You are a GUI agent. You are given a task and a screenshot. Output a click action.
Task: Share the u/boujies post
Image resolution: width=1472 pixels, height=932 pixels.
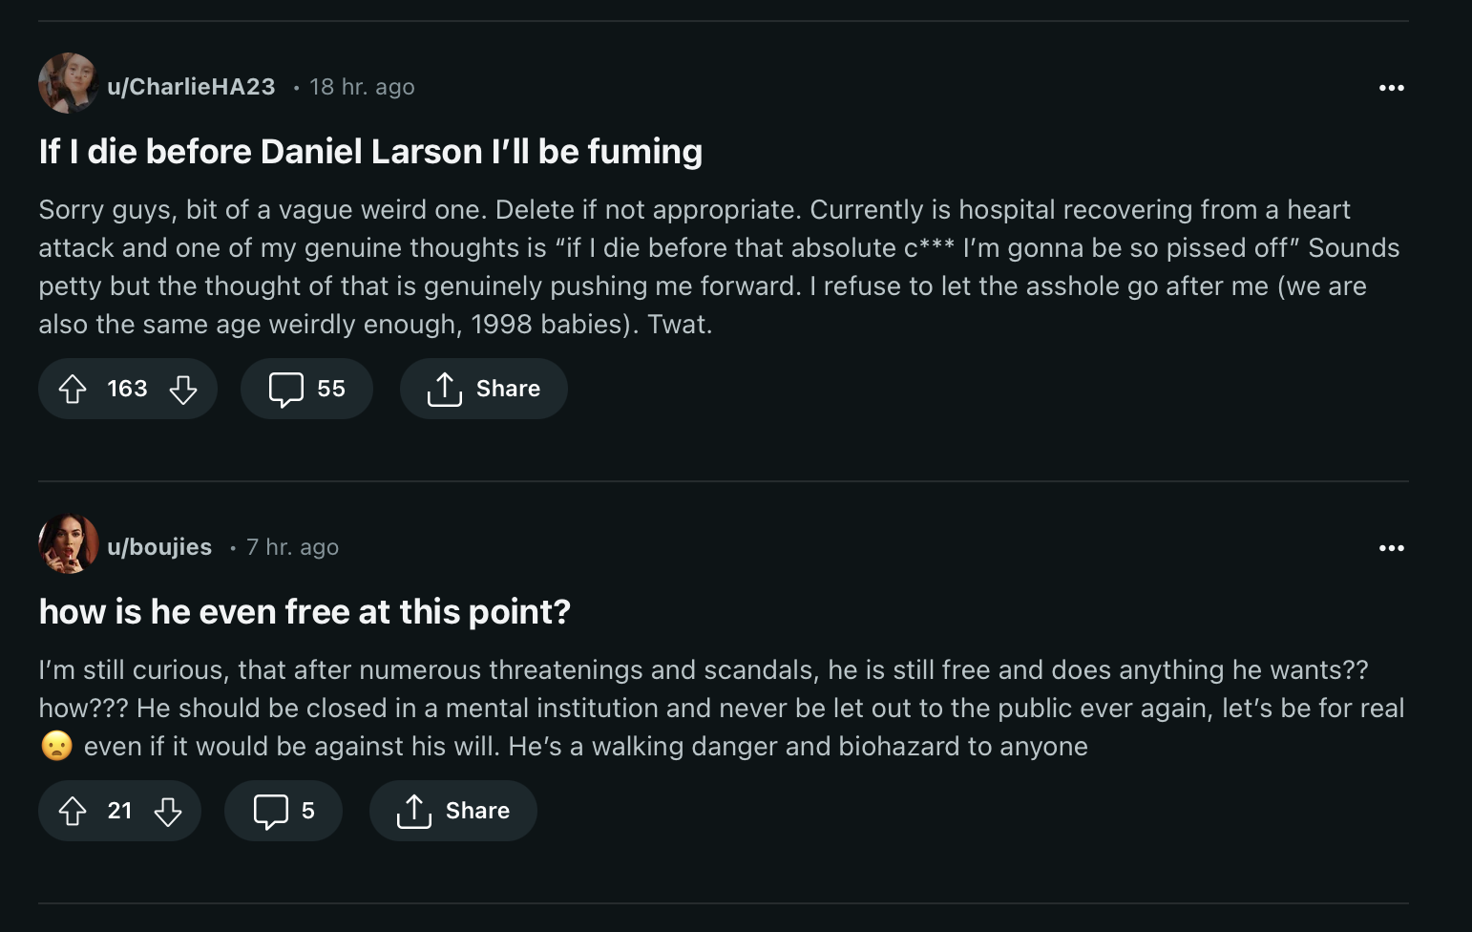click(452, 811)
